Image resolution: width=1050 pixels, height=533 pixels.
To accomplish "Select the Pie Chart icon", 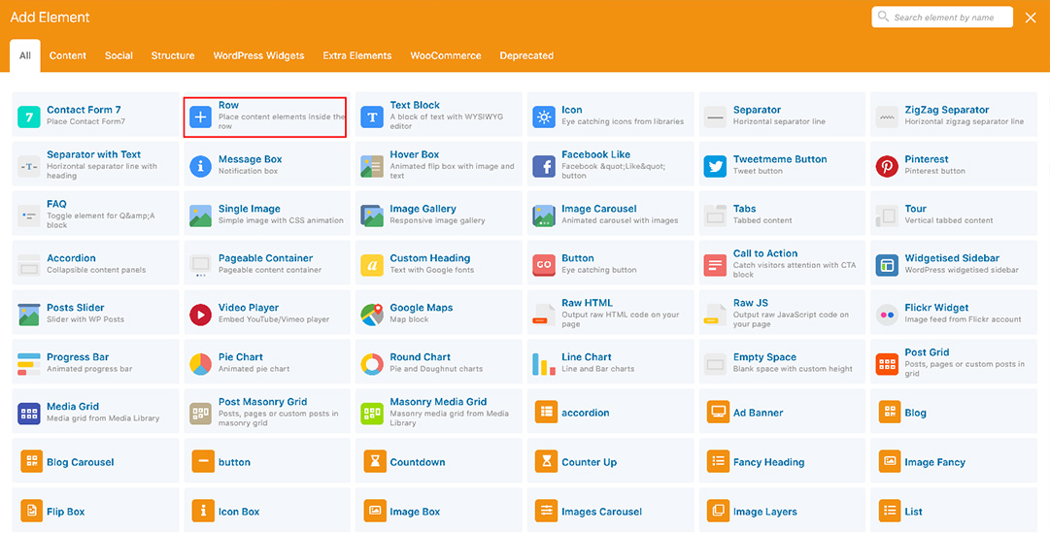I will pos(201,364).
